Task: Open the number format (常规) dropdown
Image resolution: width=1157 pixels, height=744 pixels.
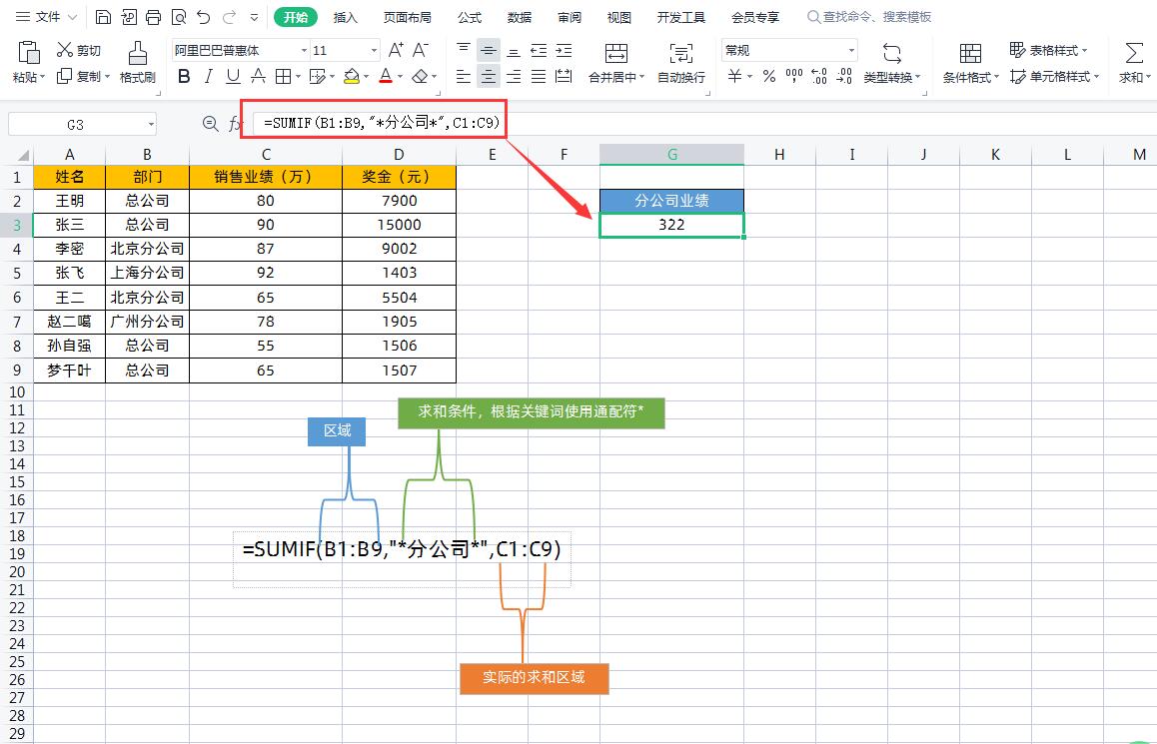Action: (851, 50)
